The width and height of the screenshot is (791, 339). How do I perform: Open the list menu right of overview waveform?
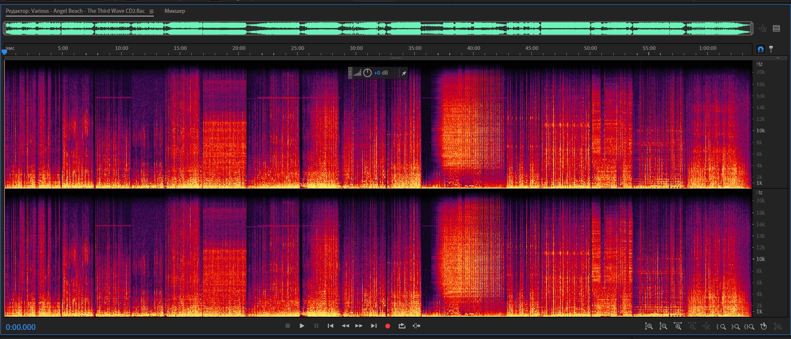pos(777,28)
